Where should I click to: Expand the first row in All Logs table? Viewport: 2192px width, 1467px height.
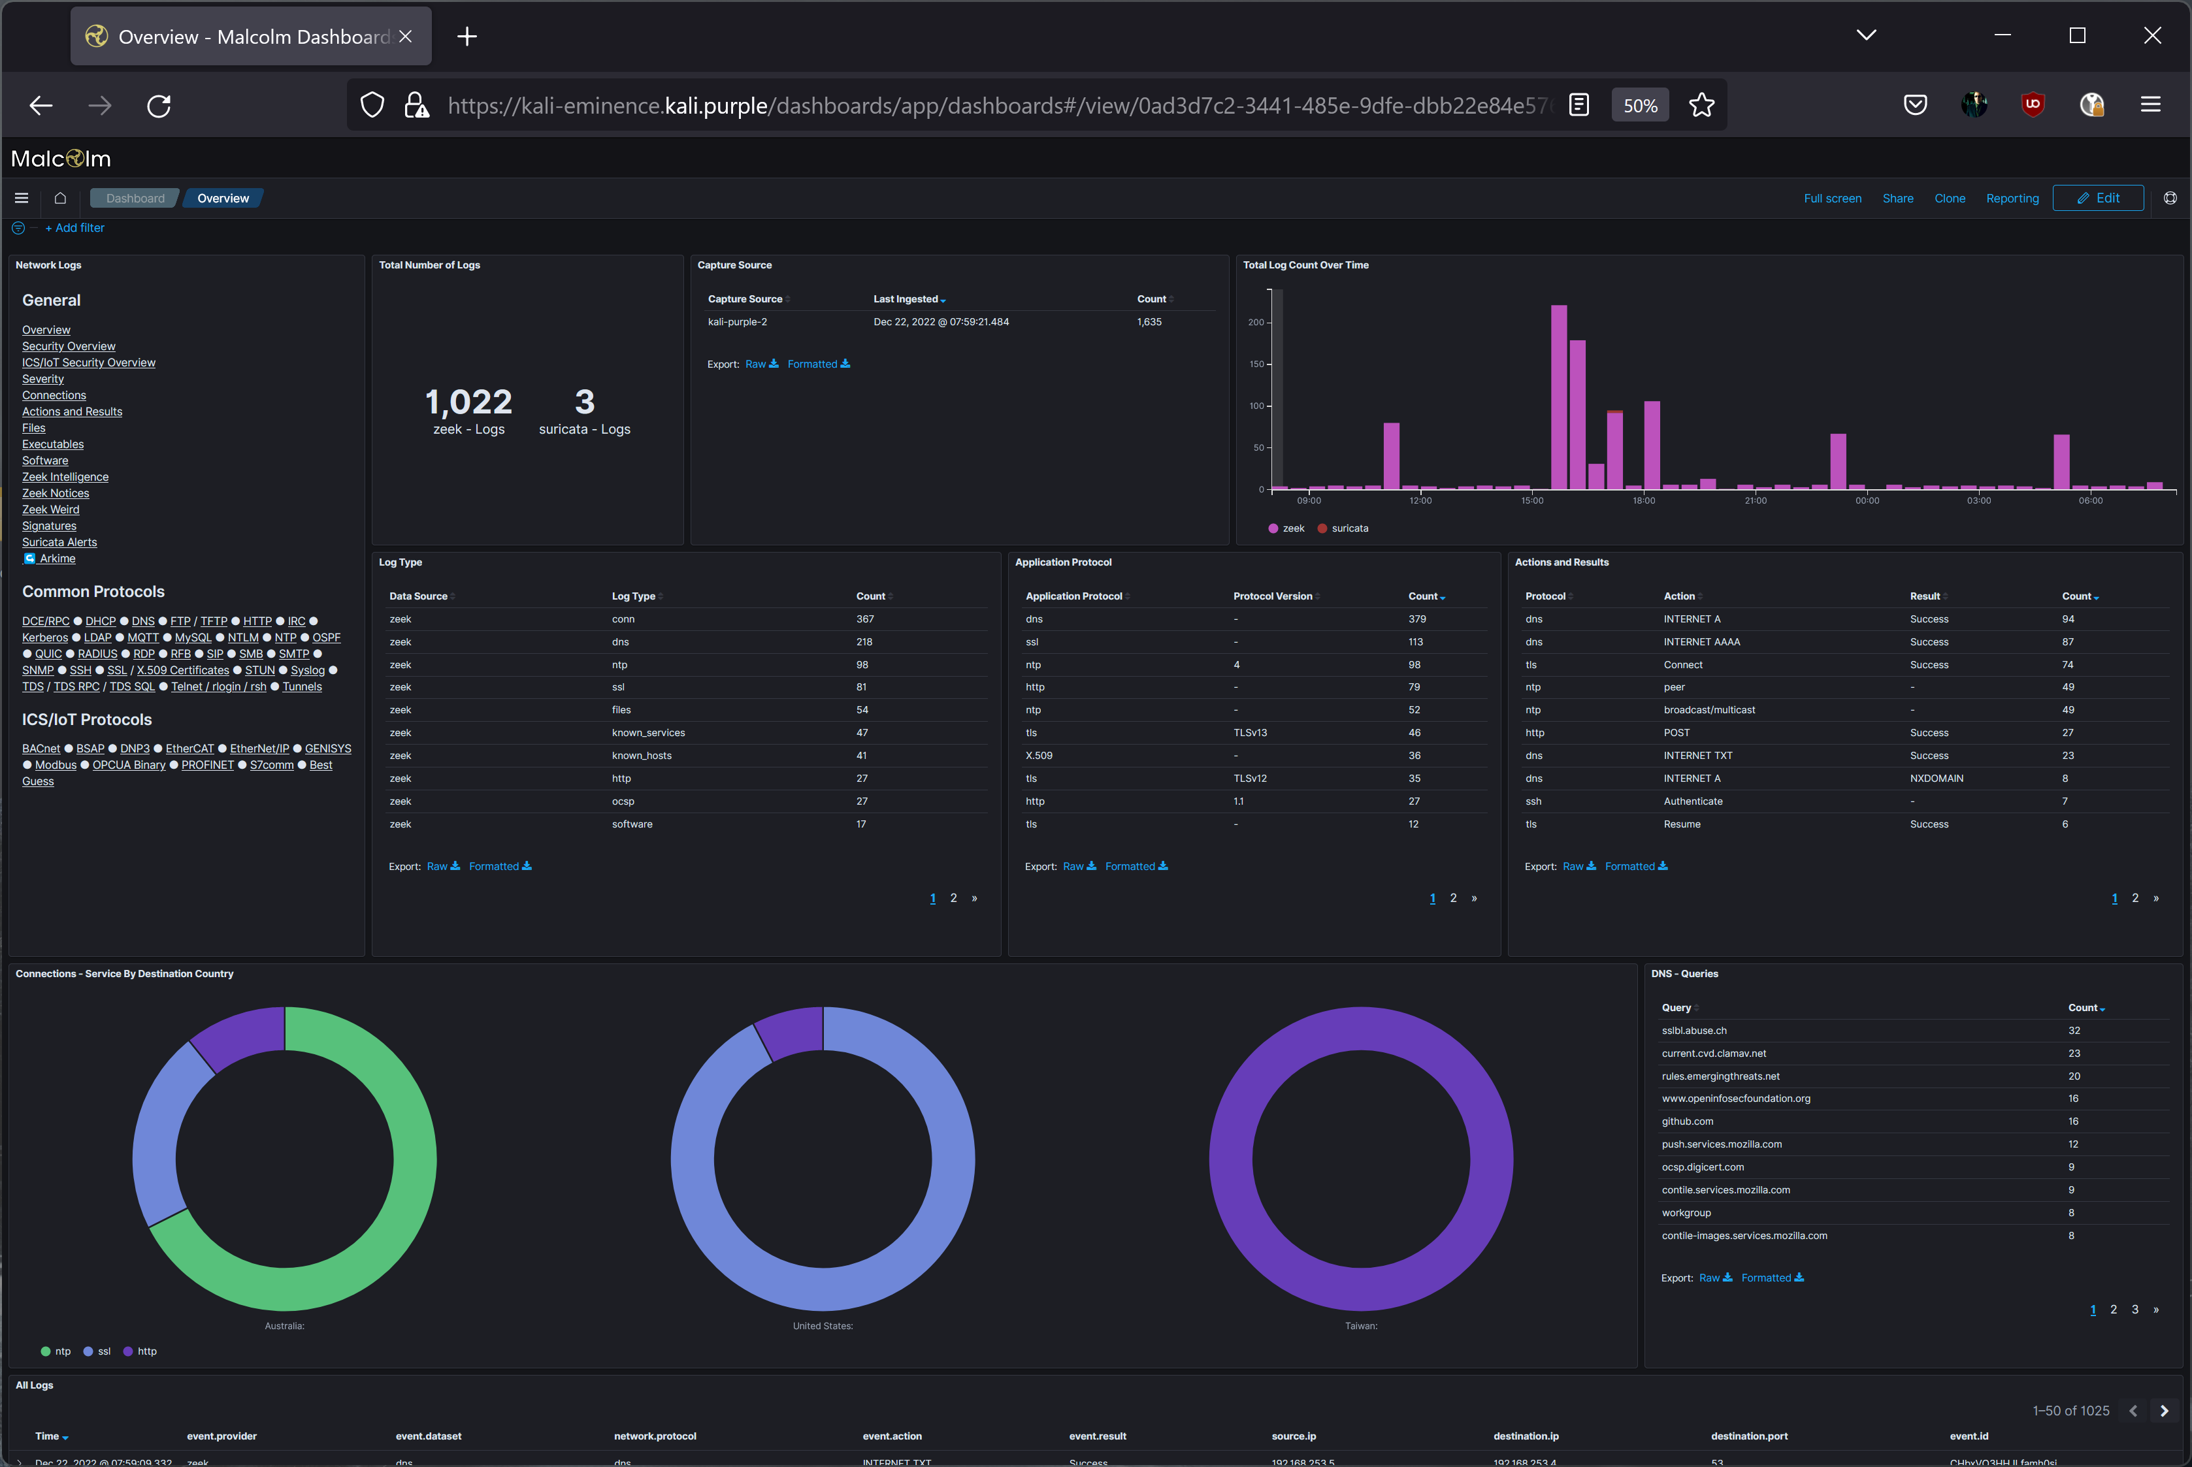[x=20, y=1462]
